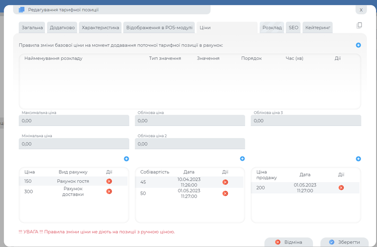Delete the 150 guest account price row
The height and width of the screenshot is (247, 377).
tap(109, 181)
